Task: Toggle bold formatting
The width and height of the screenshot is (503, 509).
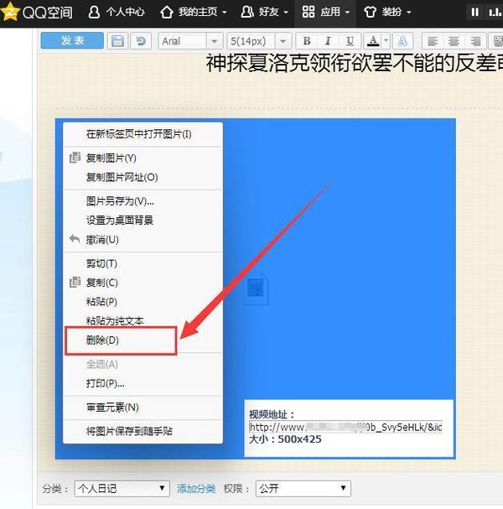Action: tap(307, 41)
